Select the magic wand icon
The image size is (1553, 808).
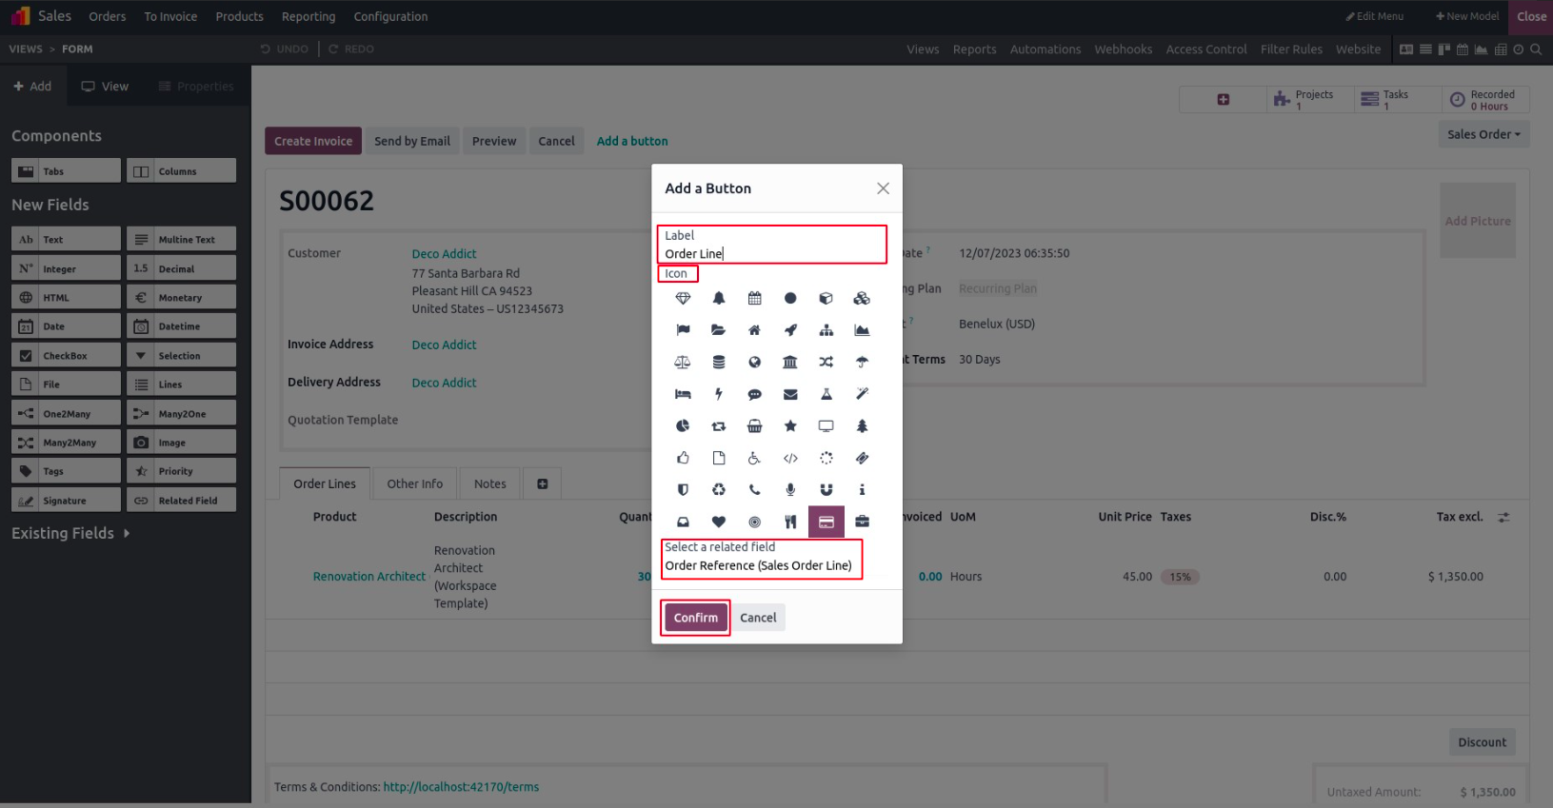(x=862, y=394)
